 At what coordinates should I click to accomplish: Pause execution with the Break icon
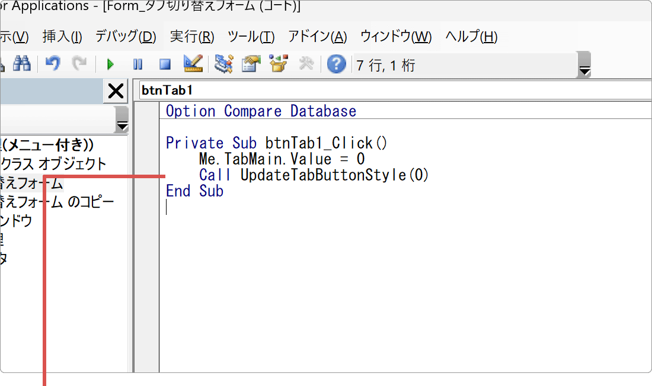137,64
